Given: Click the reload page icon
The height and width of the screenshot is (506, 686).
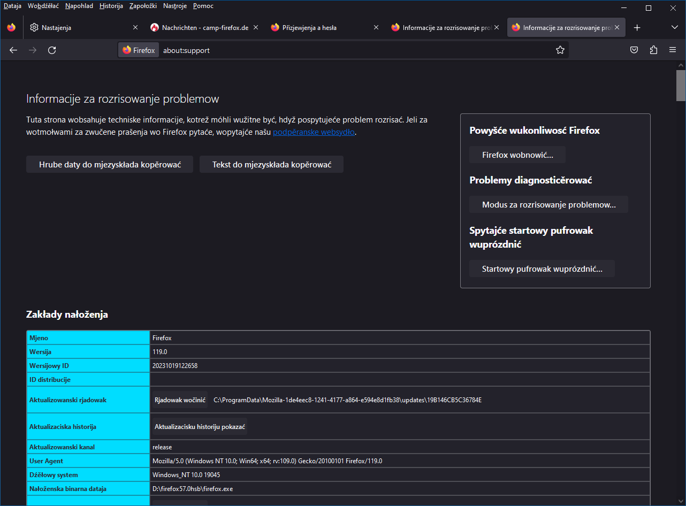Looking at the screenshot, I should (52, 50).
